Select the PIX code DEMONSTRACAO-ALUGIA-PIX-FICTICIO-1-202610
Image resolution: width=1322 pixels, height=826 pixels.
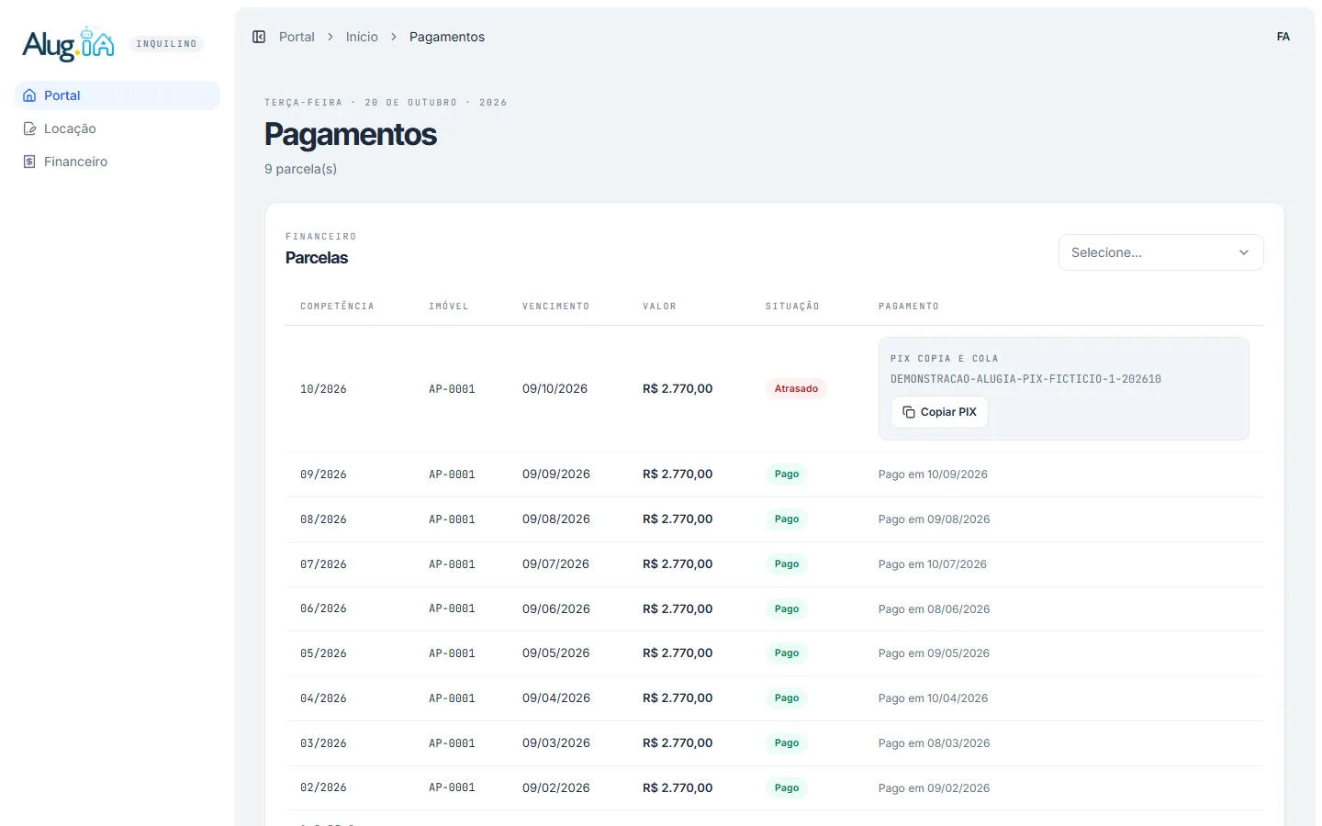[1025, 379]
